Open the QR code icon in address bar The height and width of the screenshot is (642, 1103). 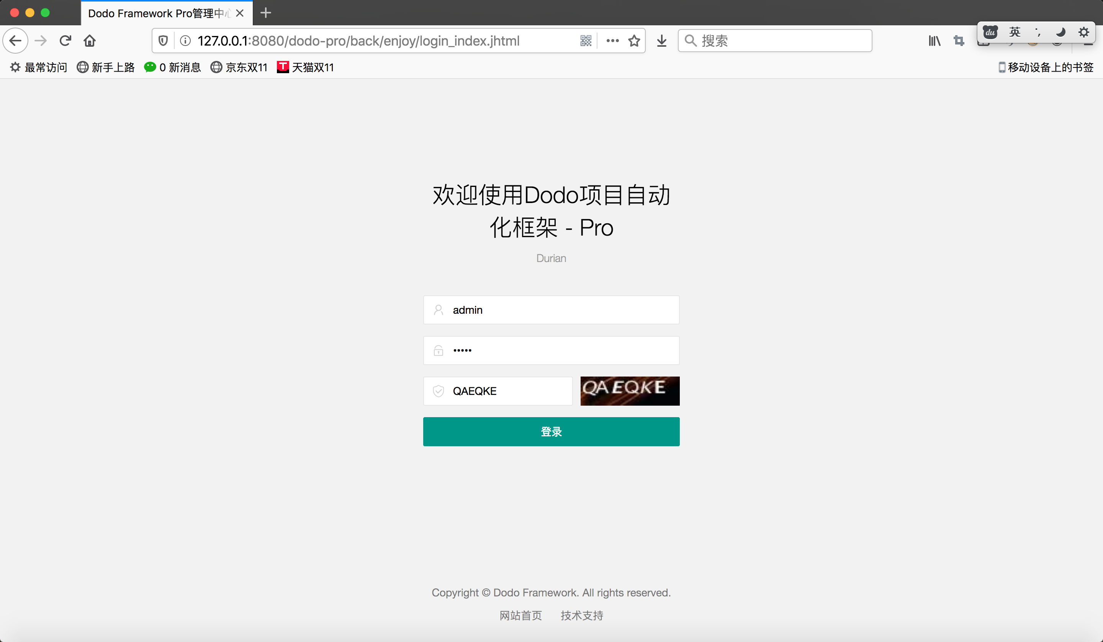(586, 41)
